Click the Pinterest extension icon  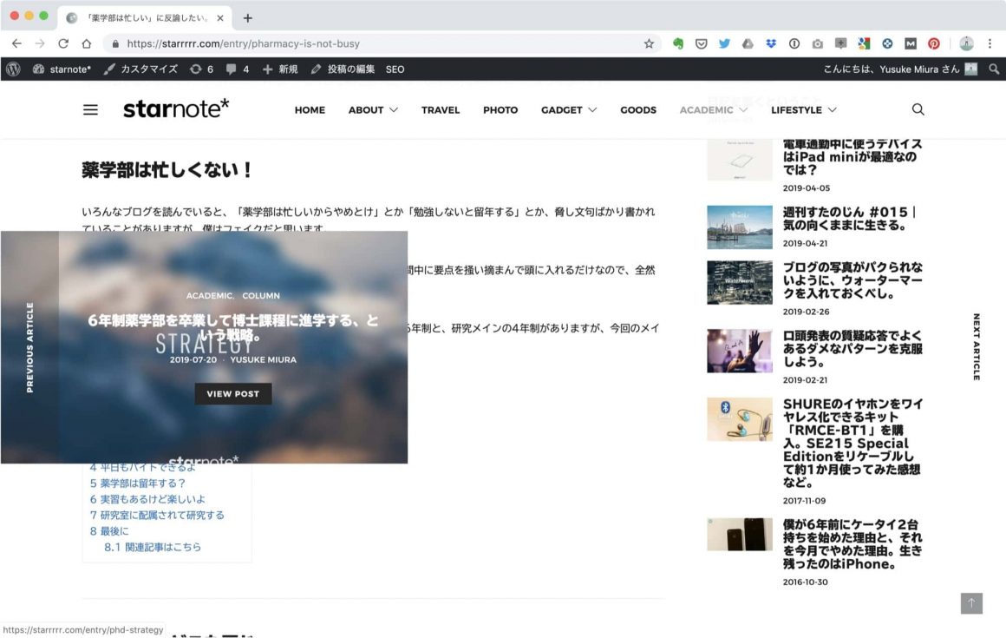pyautogui.click(x=934, y=43)
